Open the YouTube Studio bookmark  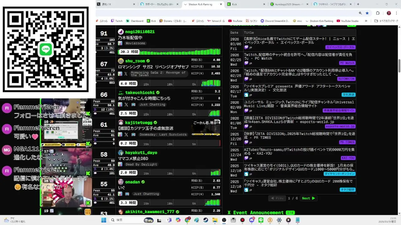coord(347,21)
